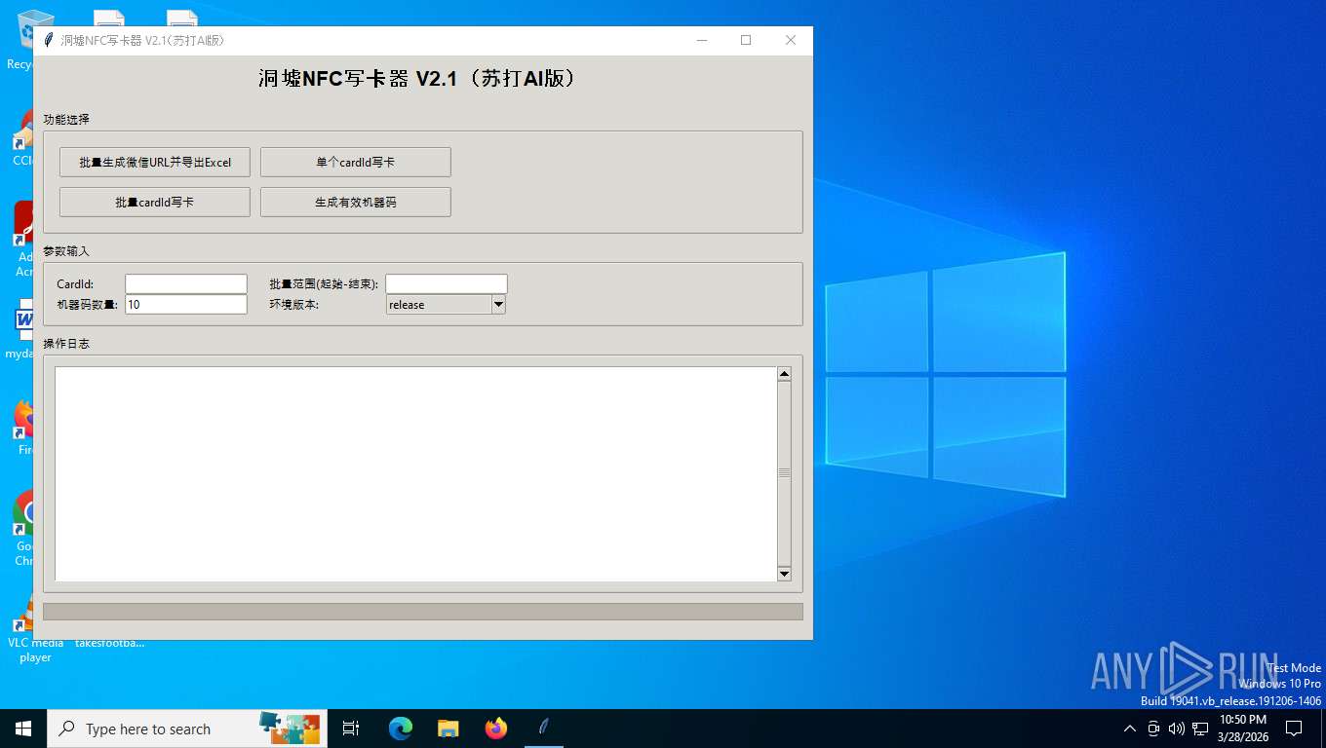Select the feather NFC app taskbar icon
Viewport: 1326px width, 748px height.
coord(544,729)
